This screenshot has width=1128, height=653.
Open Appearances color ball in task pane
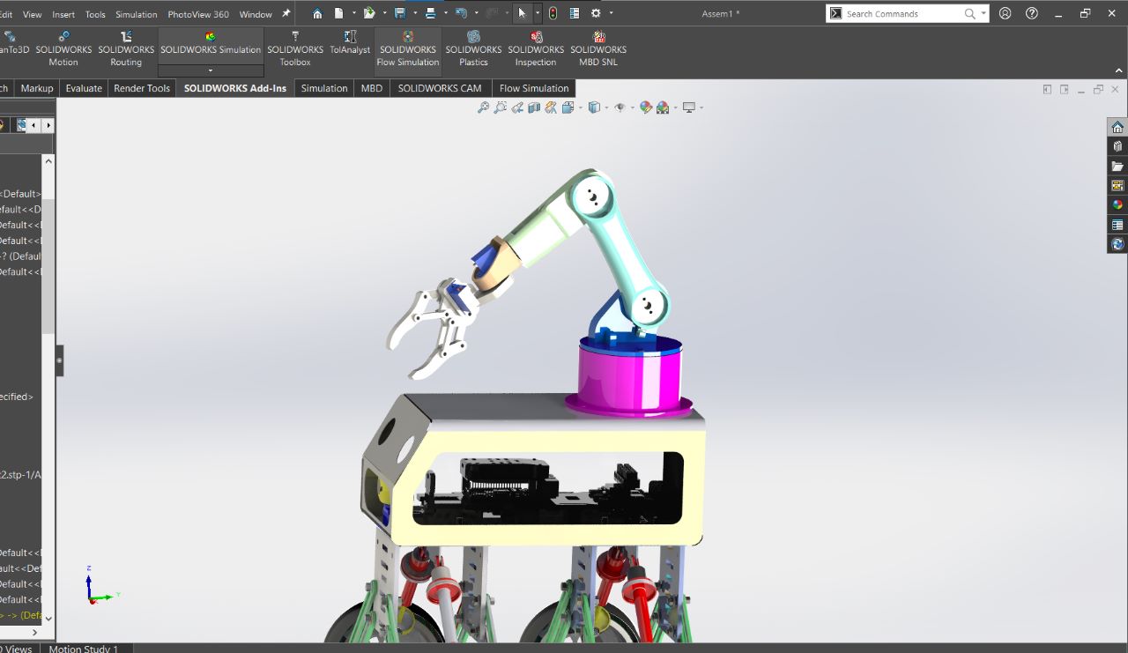click(x=1117, y=204)
